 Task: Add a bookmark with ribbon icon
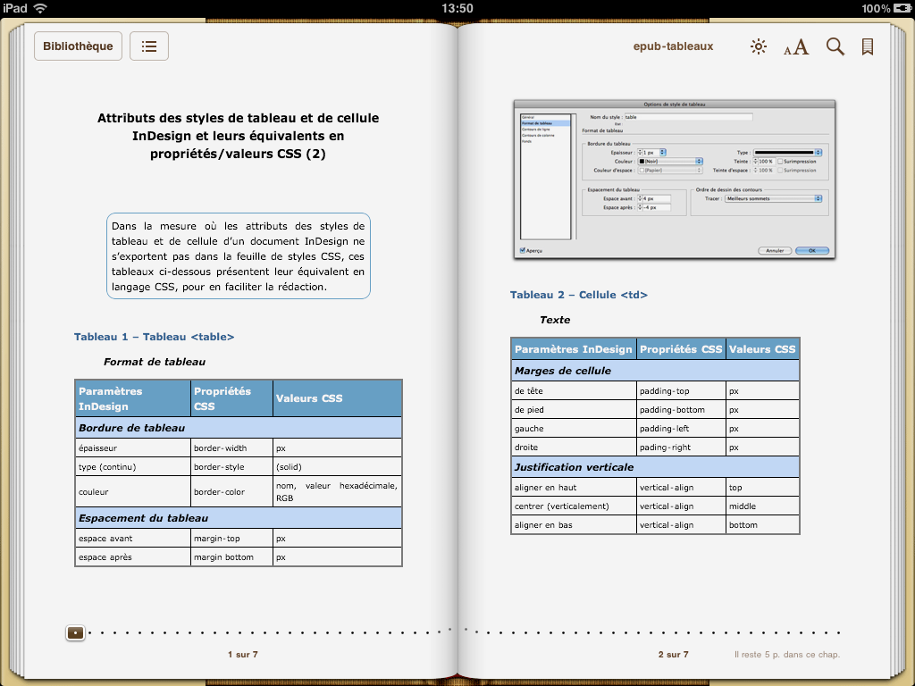pos(868,46)
